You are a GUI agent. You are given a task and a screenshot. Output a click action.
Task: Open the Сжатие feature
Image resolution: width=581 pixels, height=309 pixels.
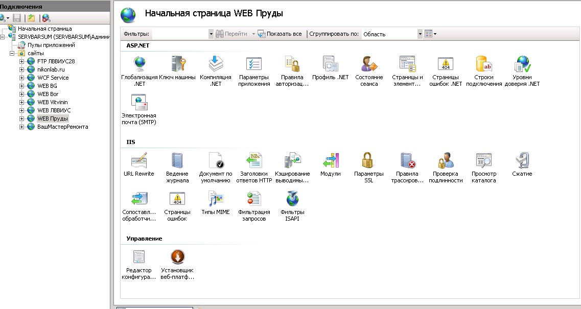[x=522, y=164]
